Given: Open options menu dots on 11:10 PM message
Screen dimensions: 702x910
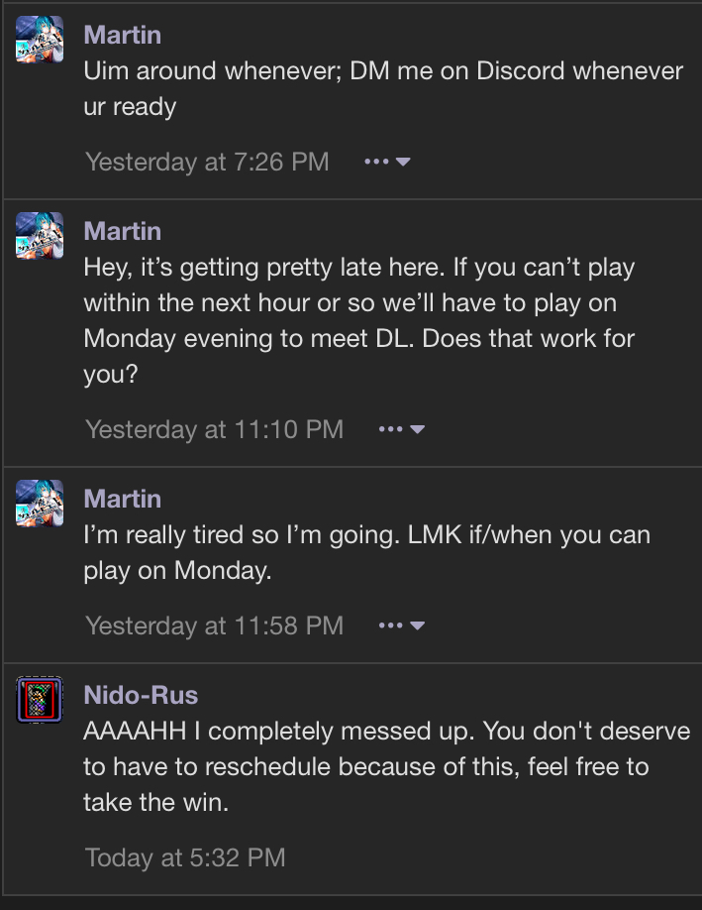Looking at the screenshot, I should pos(391,429).
